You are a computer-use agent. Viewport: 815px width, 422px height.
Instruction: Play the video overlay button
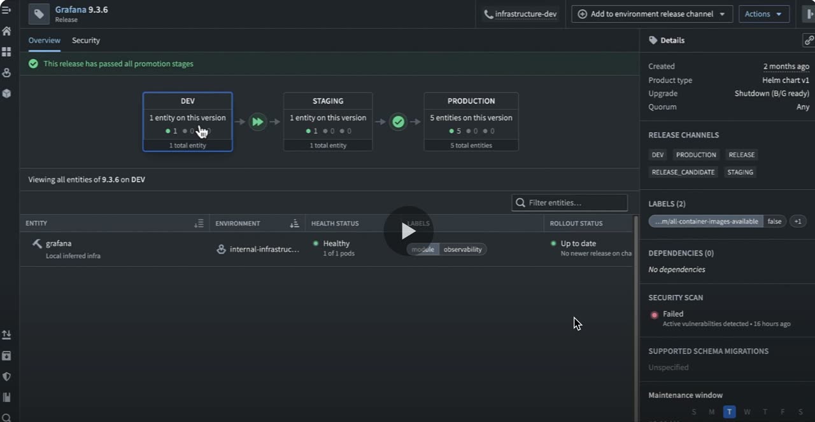(x=408, y=231)
